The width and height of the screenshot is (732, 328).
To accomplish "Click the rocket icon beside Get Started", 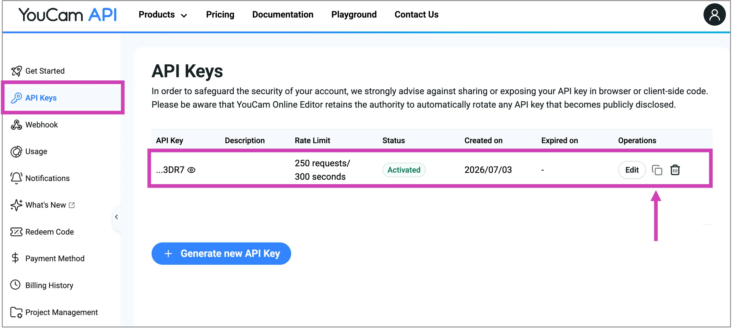I will click(x=16, y=71).
